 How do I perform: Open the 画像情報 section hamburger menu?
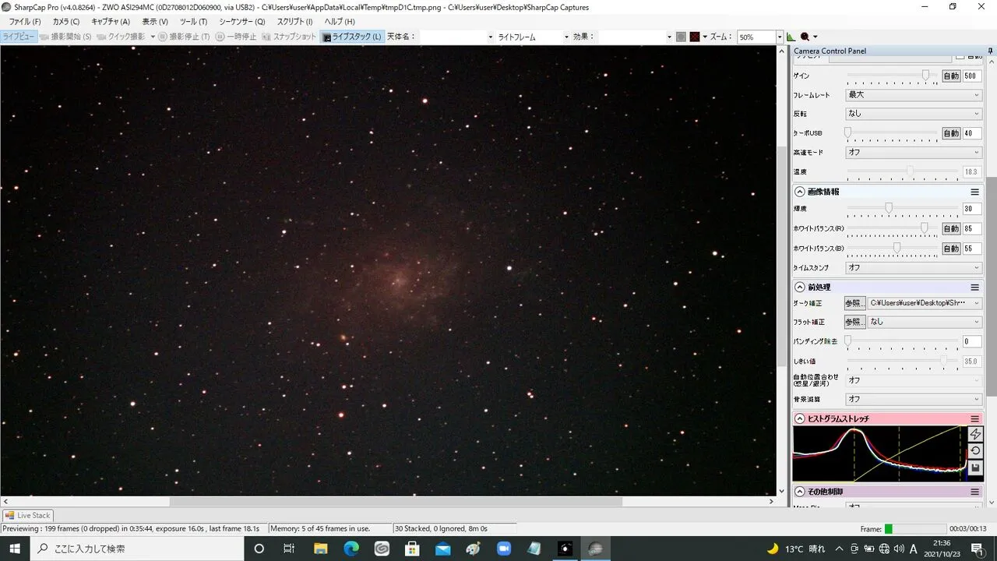[974, 192]
